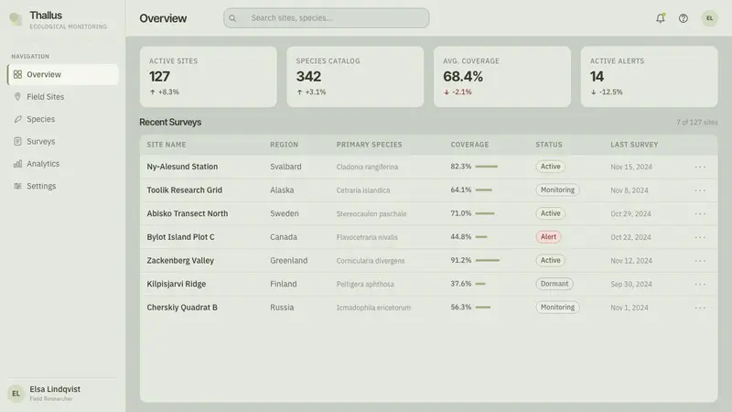The width and height of the screenshot is (732, 412).
Task: Click the Svalbard region cell
Action: click(285, 167)
